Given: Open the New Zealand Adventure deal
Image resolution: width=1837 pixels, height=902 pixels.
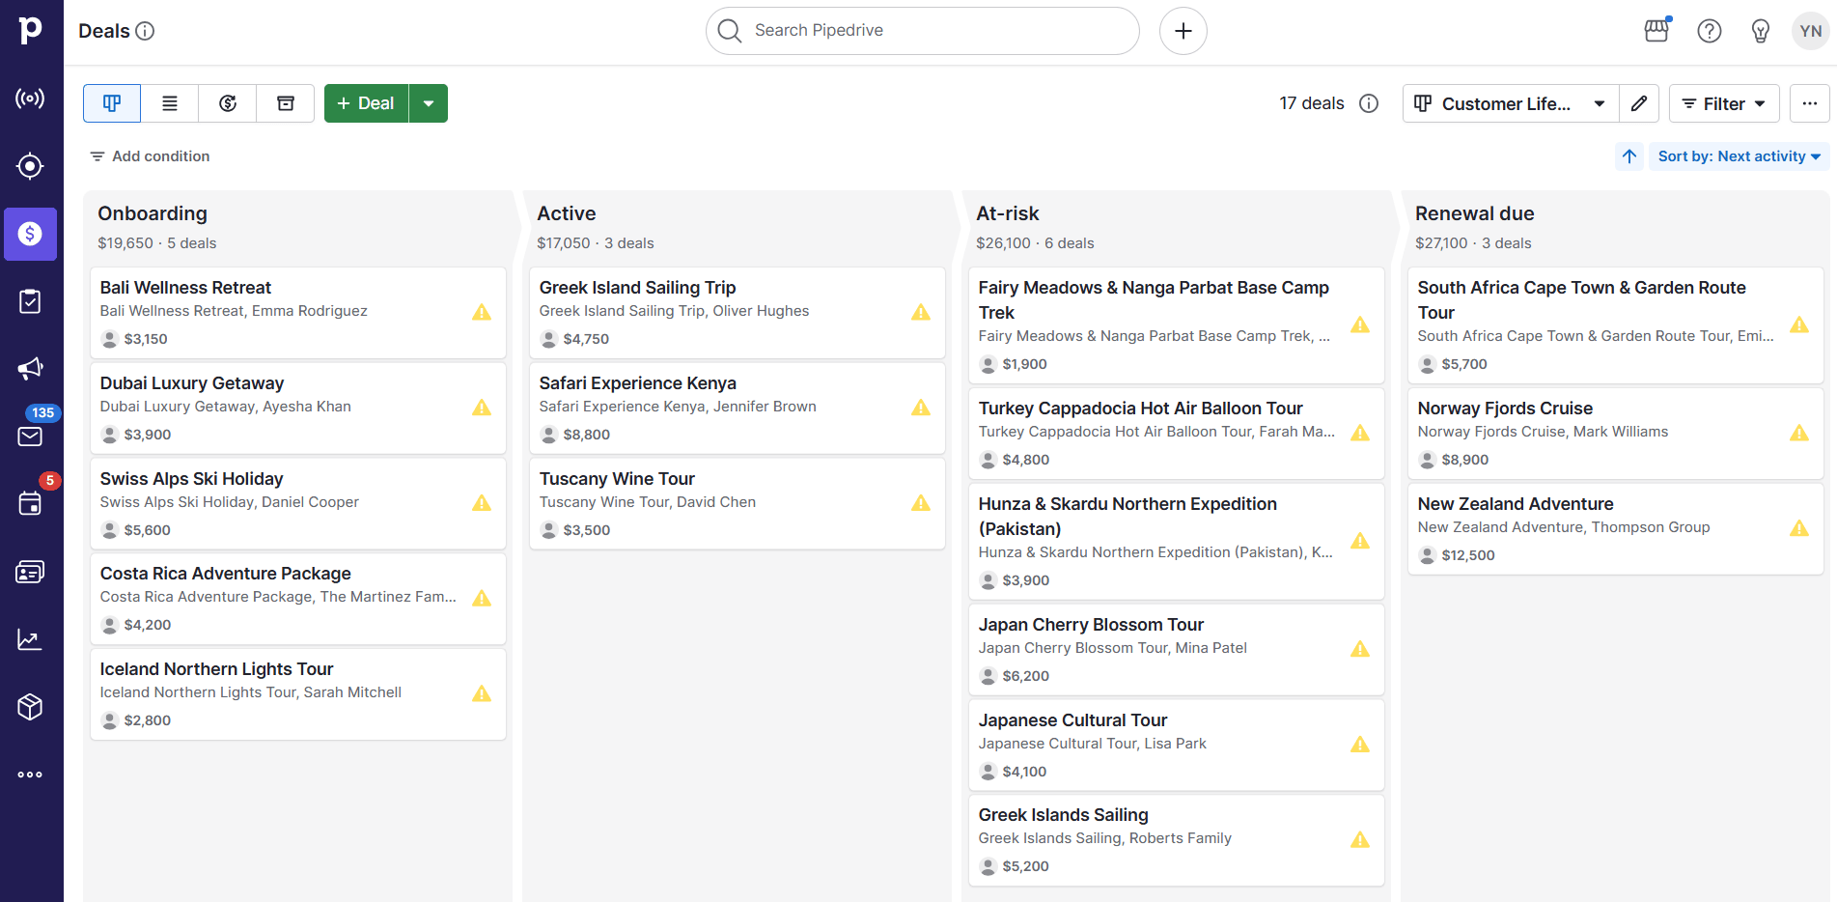Looking at the screenshot, I should pos(1616,529).
